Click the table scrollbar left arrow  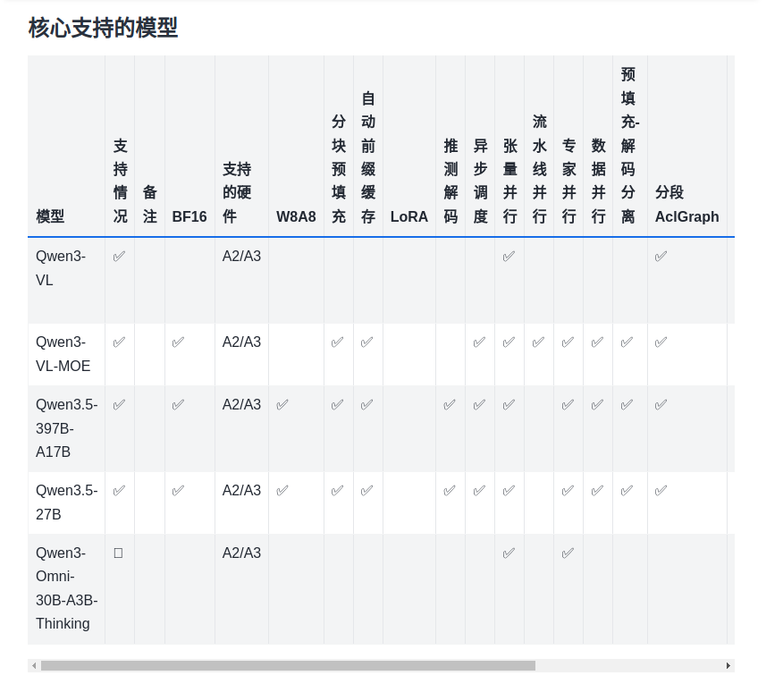[x=33, y=665]
